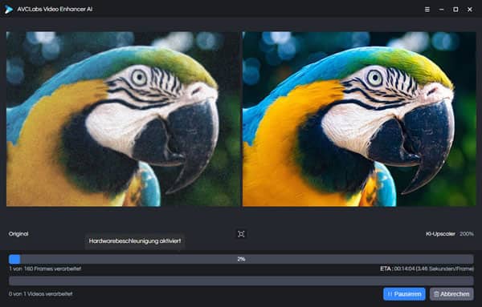Click the AVCLabs app logo

[x=9, y=9]
